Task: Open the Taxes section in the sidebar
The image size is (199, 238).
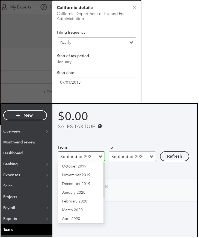Action: coord(8,230)
